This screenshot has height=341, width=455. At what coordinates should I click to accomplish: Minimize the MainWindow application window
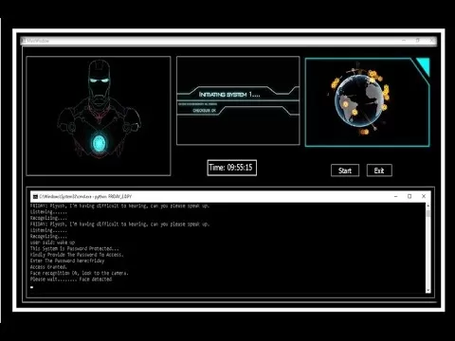(x=404, y=41)
